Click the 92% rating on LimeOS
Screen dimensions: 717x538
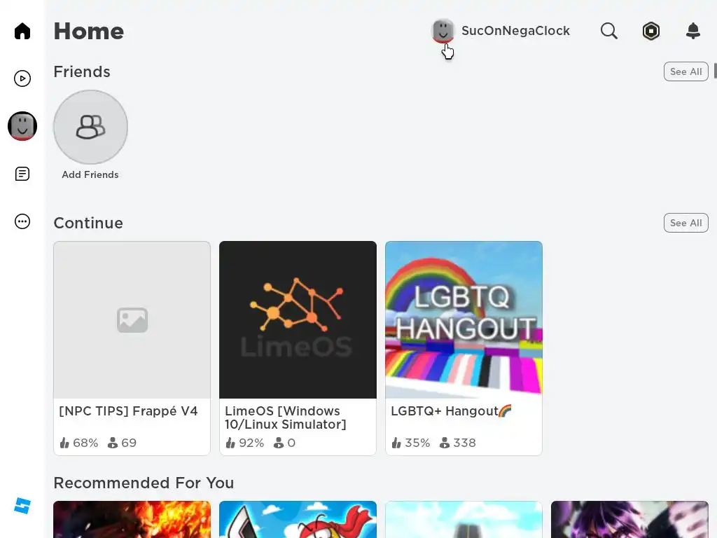(x=244, y=443)
